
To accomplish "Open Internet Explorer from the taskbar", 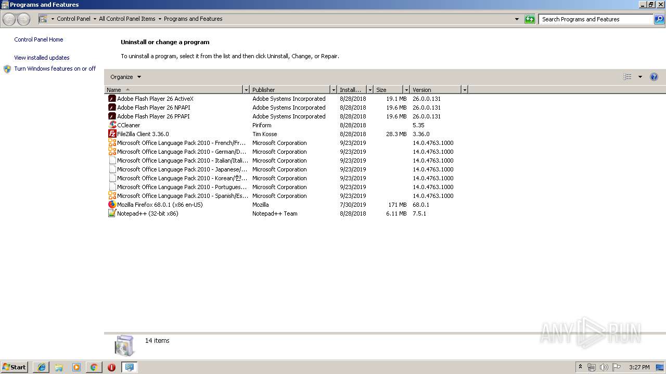I will [42, 367].
